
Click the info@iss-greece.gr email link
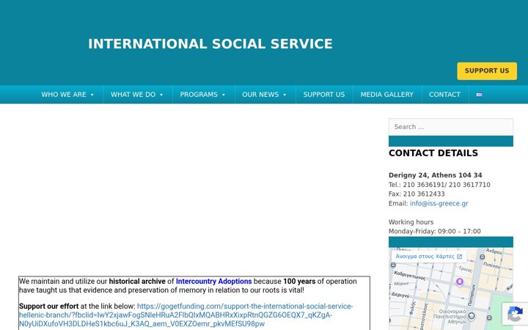click(439, 203)
